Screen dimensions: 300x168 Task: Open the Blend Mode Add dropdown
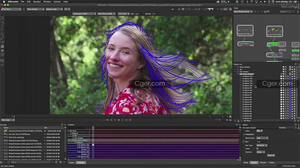(x=262, y=138)
